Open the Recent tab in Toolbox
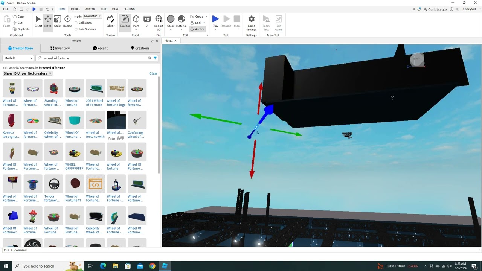 click(x=100, y=48)
